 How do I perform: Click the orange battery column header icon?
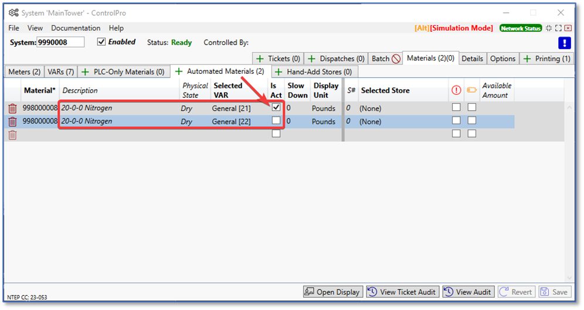coord(471,90)
